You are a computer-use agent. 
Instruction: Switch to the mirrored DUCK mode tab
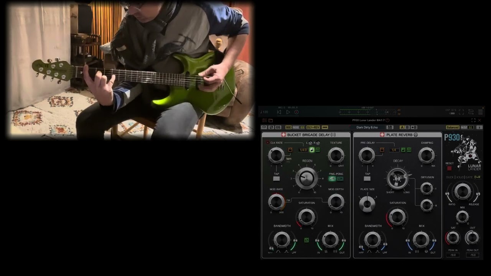(460, 177)
